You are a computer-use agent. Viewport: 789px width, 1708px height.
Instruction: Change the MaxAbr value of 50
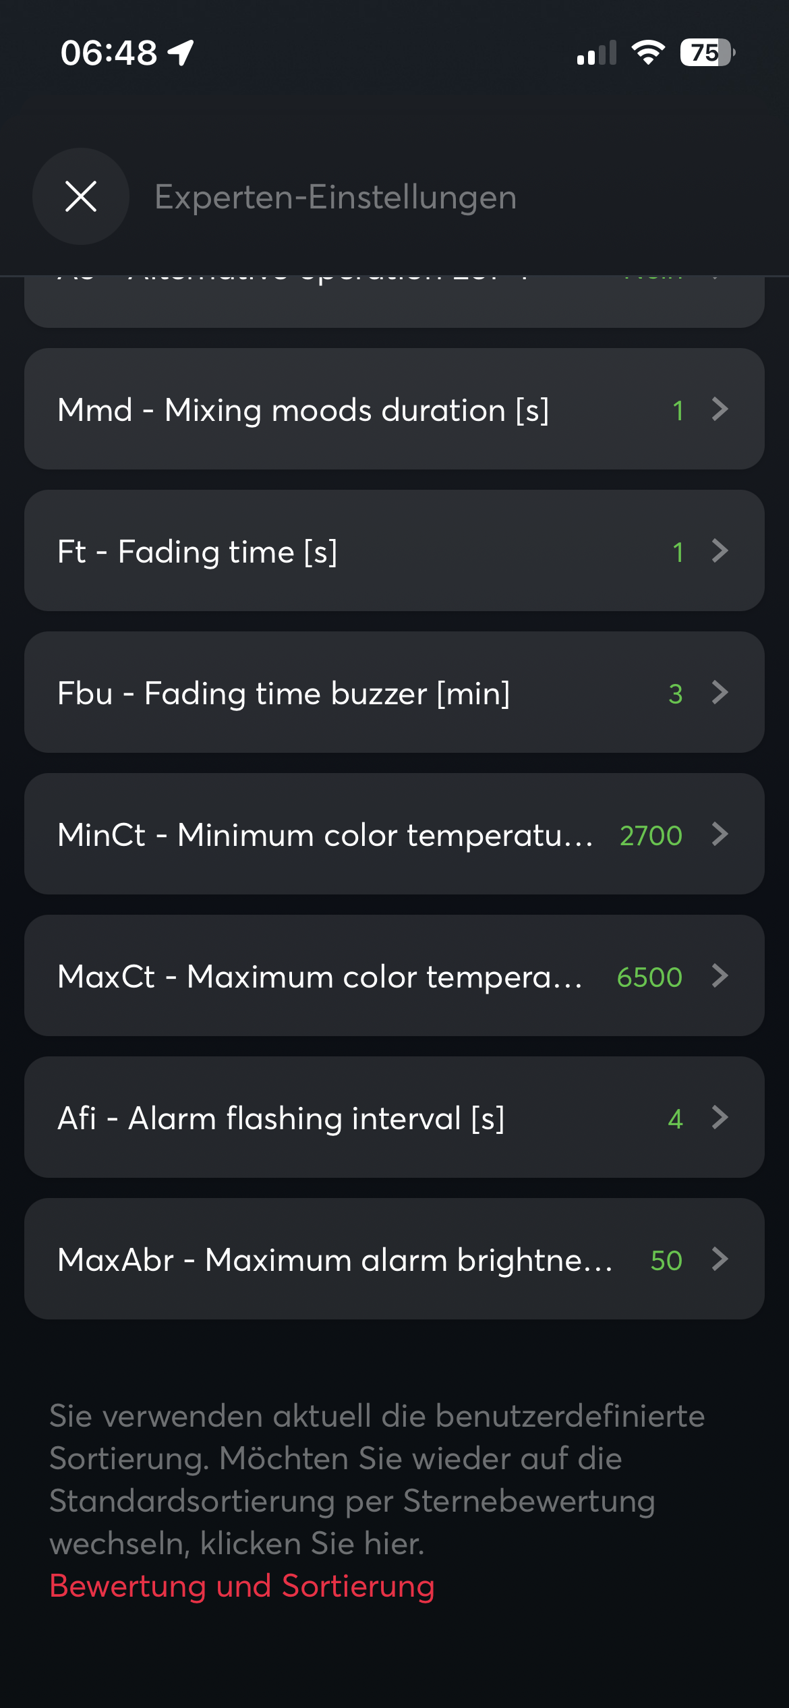pyautogui.click(x=666, y=1260)
